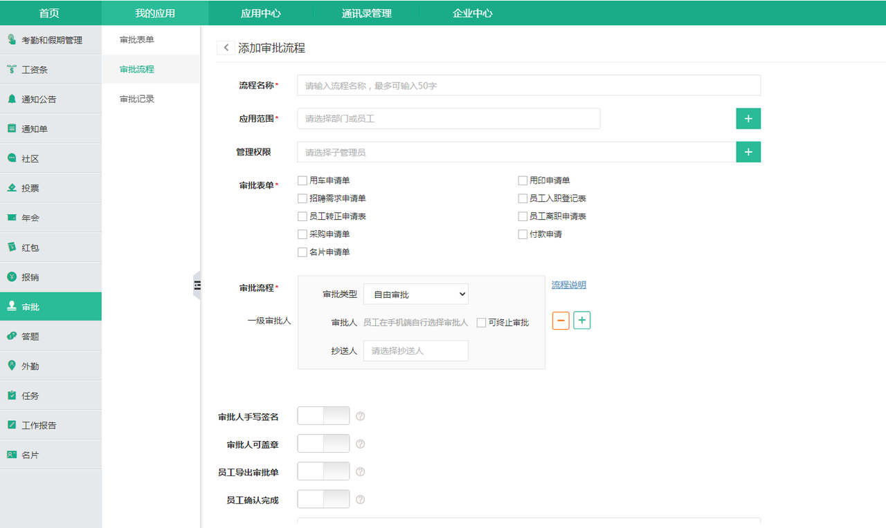Switch to the 企业中心 top tab
Viewport: 886px width, 528px height.
[472, 13]
